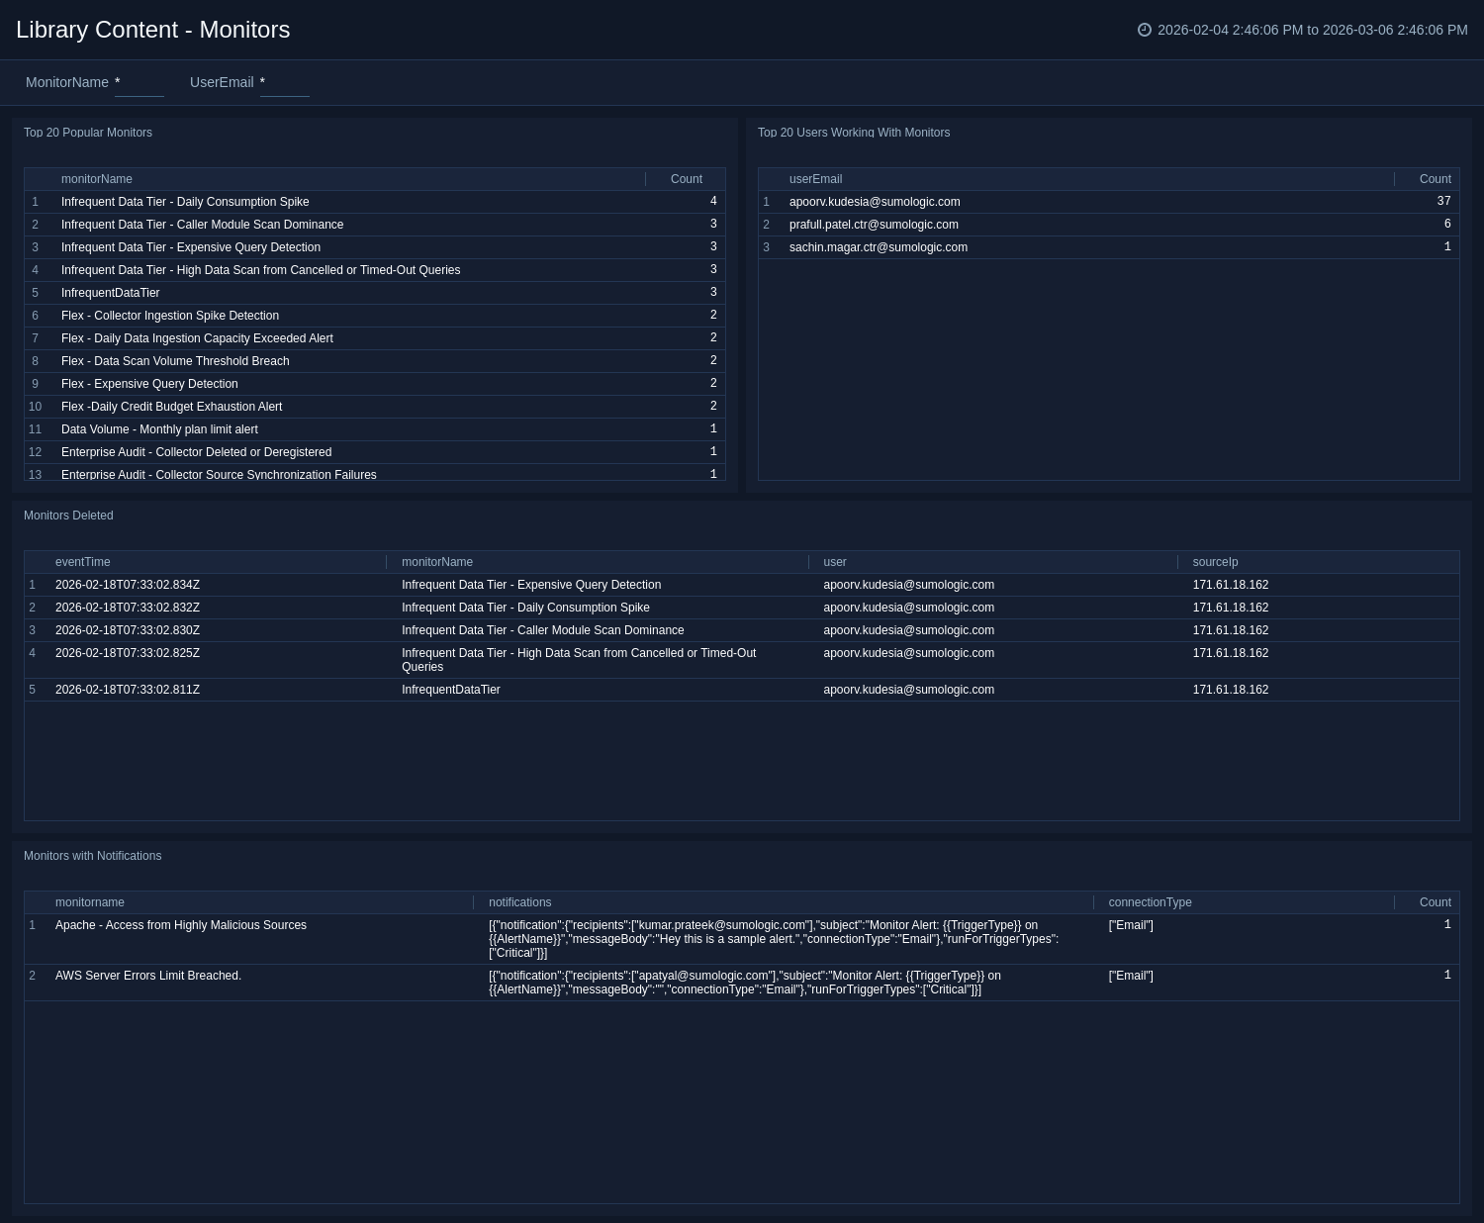
Task: Sort by Count column in Popular Monitors
Action: point(686,179)
